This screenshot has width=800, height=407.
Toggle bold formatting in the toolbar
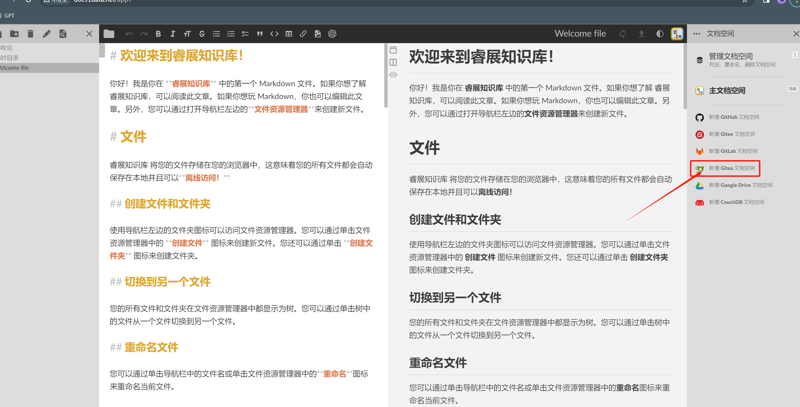(158, 34)
